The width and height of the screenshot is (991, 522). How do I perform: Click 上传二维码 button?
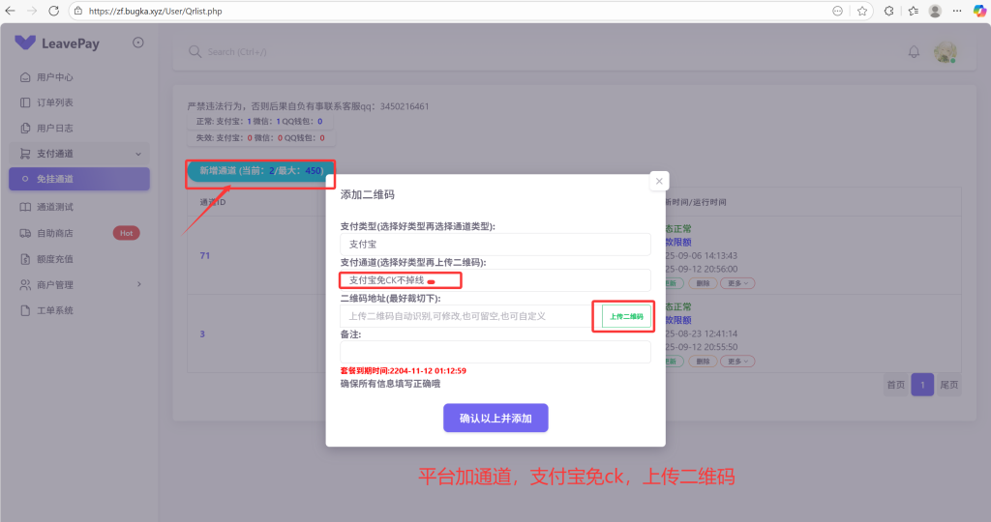[x=626, y=316]
